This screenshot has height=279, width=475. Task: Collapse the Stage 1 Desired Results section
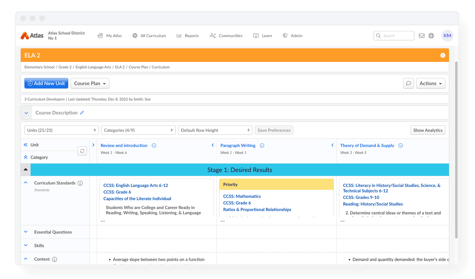click(x=26, y=170)
